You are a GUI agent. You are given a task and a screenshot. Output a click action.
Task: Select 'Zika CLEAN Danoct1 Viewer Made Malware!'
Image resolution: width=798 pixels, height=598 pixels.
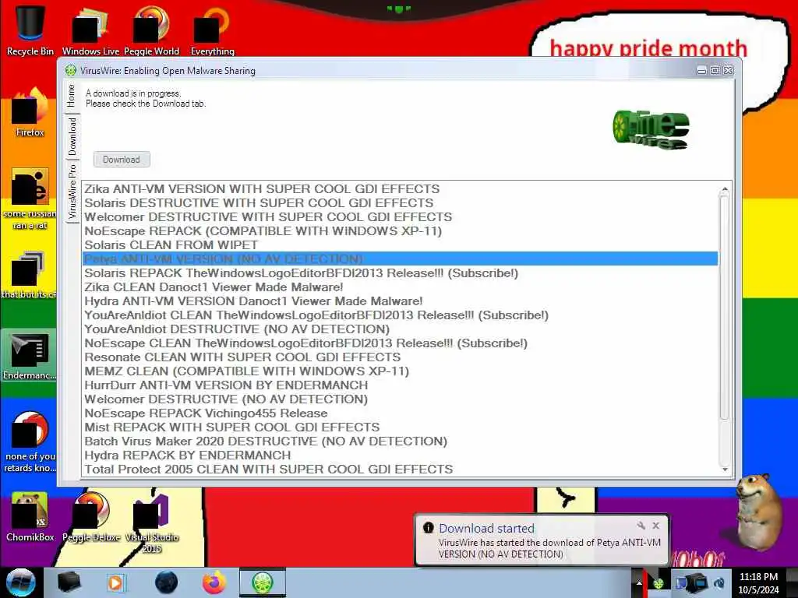click(400, 287)
